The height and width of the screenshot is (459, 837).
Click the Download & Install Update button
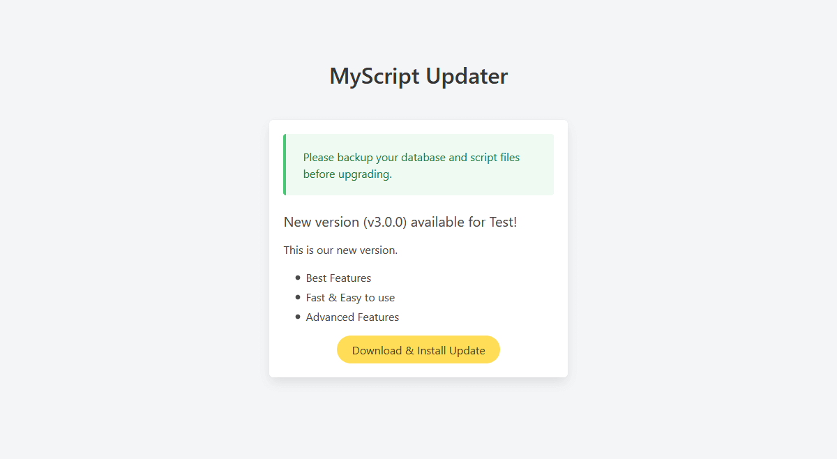[418, 350]
